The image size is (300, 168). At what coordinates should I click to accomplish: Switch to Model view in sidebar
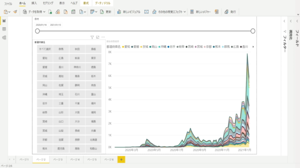pos(4,37)
